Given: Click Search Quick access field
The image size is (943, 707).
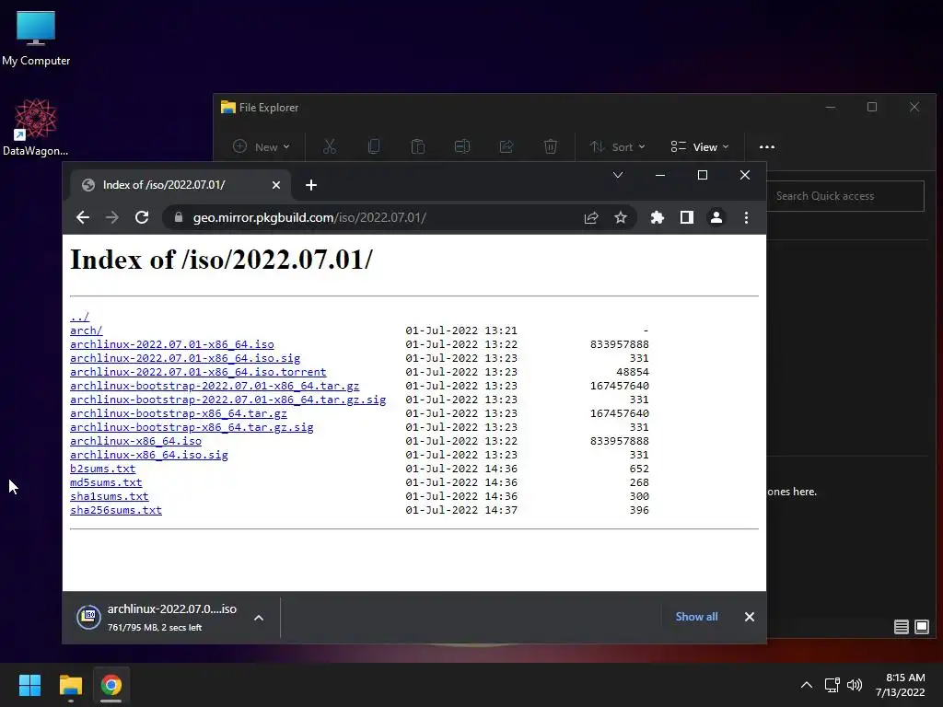Looking at the screenshot, I should (x=845, y=196).
